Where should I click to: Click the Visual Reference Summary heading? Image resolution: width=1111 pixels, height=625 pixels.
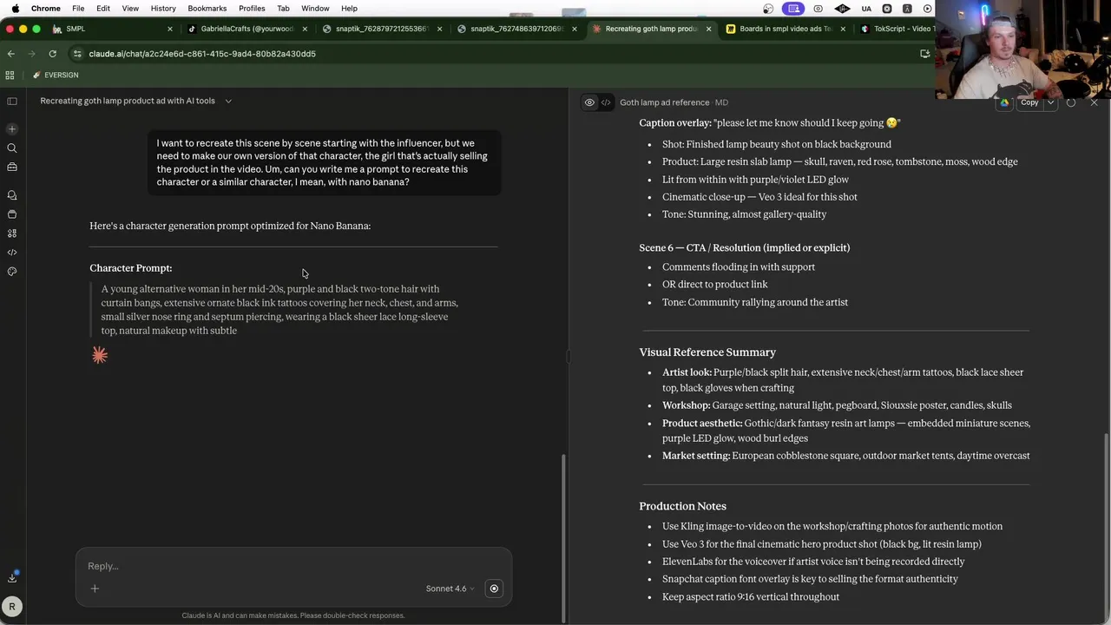click(707, 352)
